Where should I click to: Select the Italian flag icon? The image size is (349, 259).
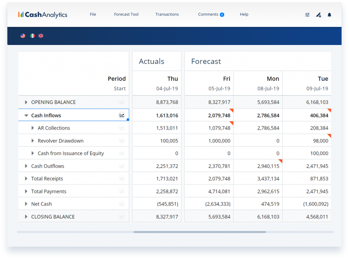[x=32, y=35]
